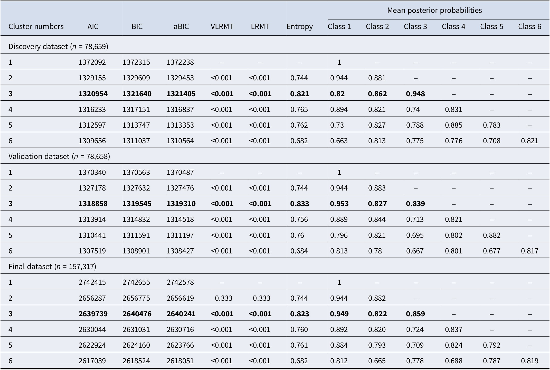550x370 pixels.
Task: Select entropy value 0.76
Action: 297,235
